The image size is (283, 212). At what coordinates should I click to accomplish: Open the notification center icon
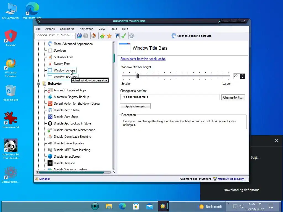(271, 206)
